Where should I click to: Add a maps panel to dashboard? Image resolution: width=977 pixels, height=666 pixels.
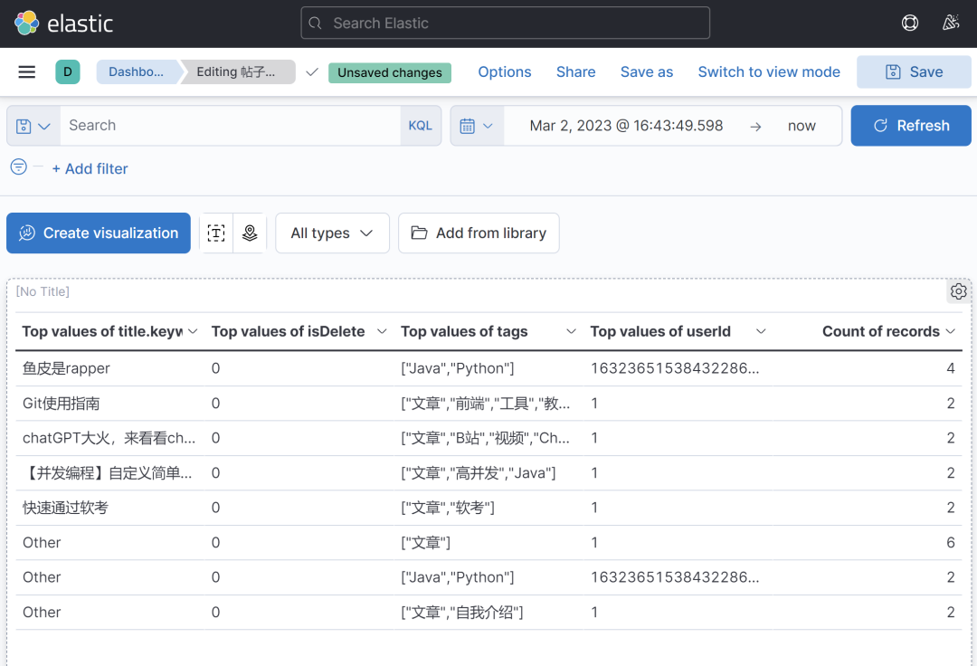tap(250, 233)
